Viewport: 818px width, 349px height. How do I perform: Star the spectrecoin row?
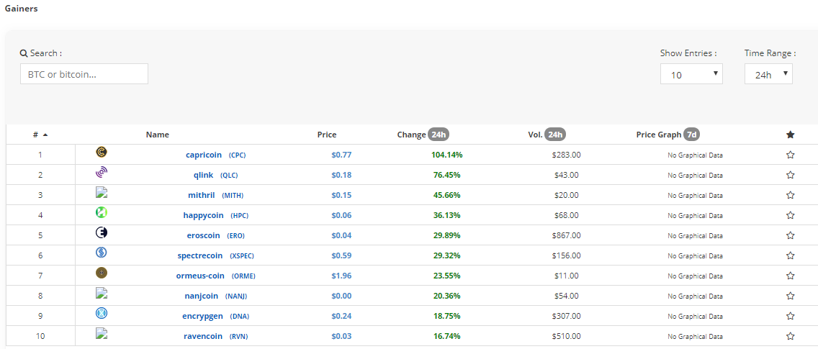(x=790, y=255)
